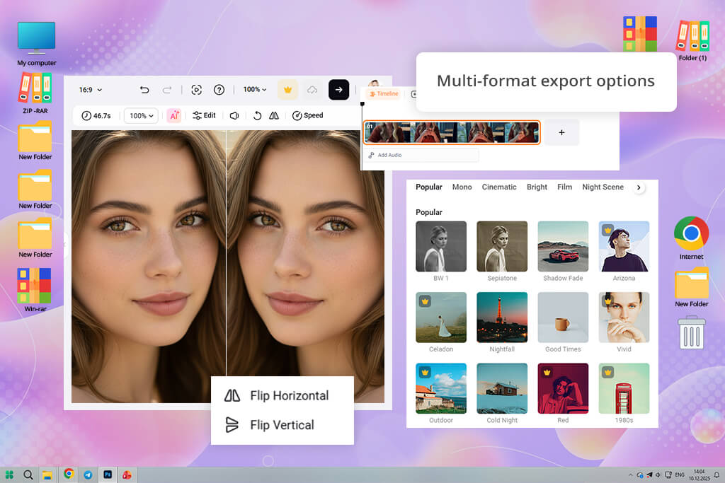The width and height of the screenshot is (725, 483).
Task: Switch to the Night Scene filter tab
Action: pyautogui.click(x=603, y=187)
